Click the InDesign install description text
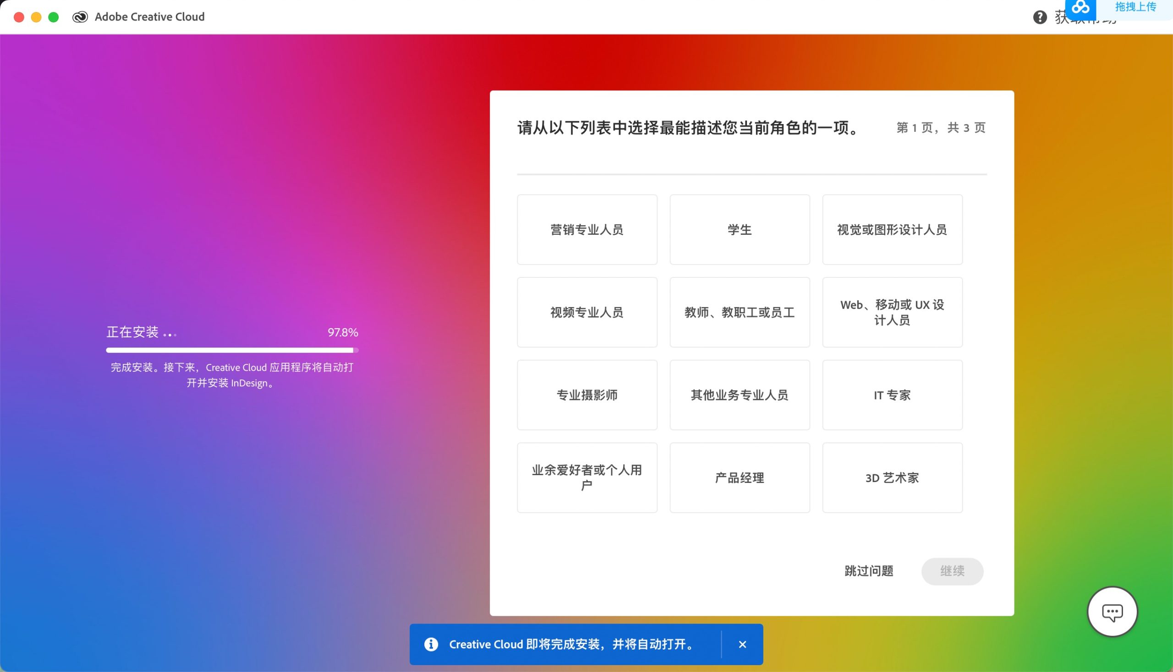1173x672 pixels. click(232, 375)
